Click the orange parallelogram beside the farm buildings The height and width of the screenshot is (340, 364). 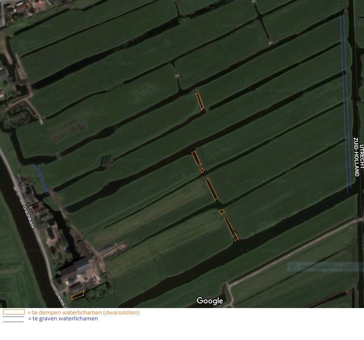[78, 295]
